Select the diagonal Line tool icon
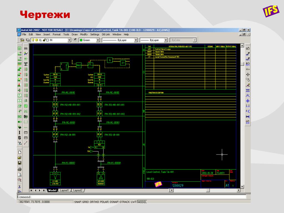Screen dimensions: 284x213 click(x=26, y=143)
